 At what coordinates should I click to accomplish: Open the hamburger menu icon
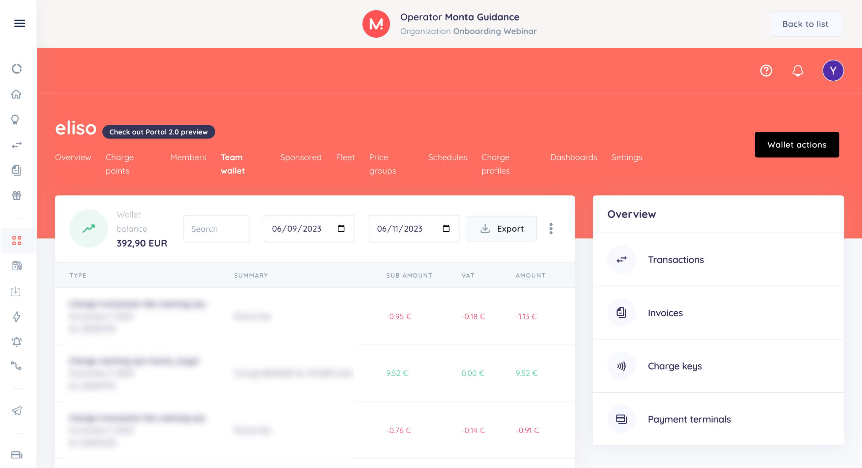(20, 23)
